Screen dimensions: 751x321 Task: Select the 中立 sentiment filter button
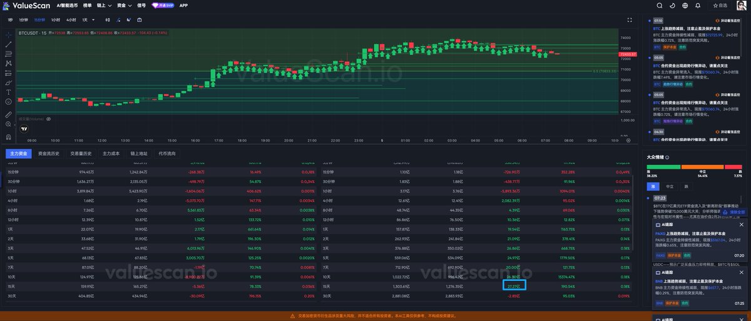(x=670, y=186)
